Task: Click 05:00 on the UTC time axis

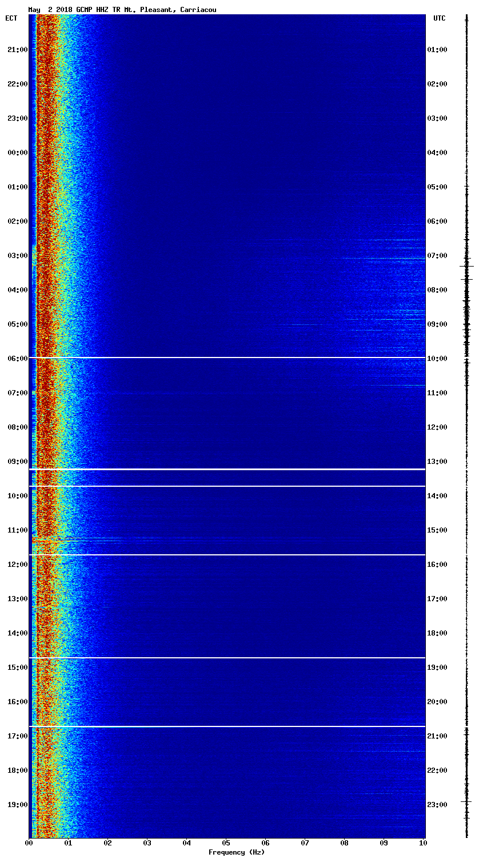Action: tap(437, 187)
